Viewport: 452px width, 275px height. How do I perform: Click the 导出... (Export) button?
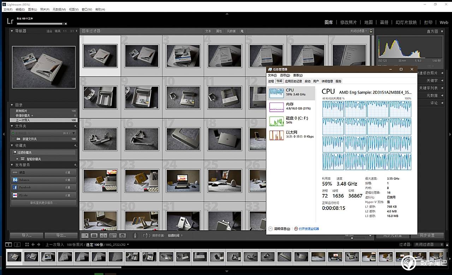coord(61,235)
